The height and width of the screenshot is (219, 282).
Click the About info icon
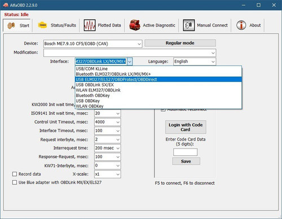coord(241,25)
